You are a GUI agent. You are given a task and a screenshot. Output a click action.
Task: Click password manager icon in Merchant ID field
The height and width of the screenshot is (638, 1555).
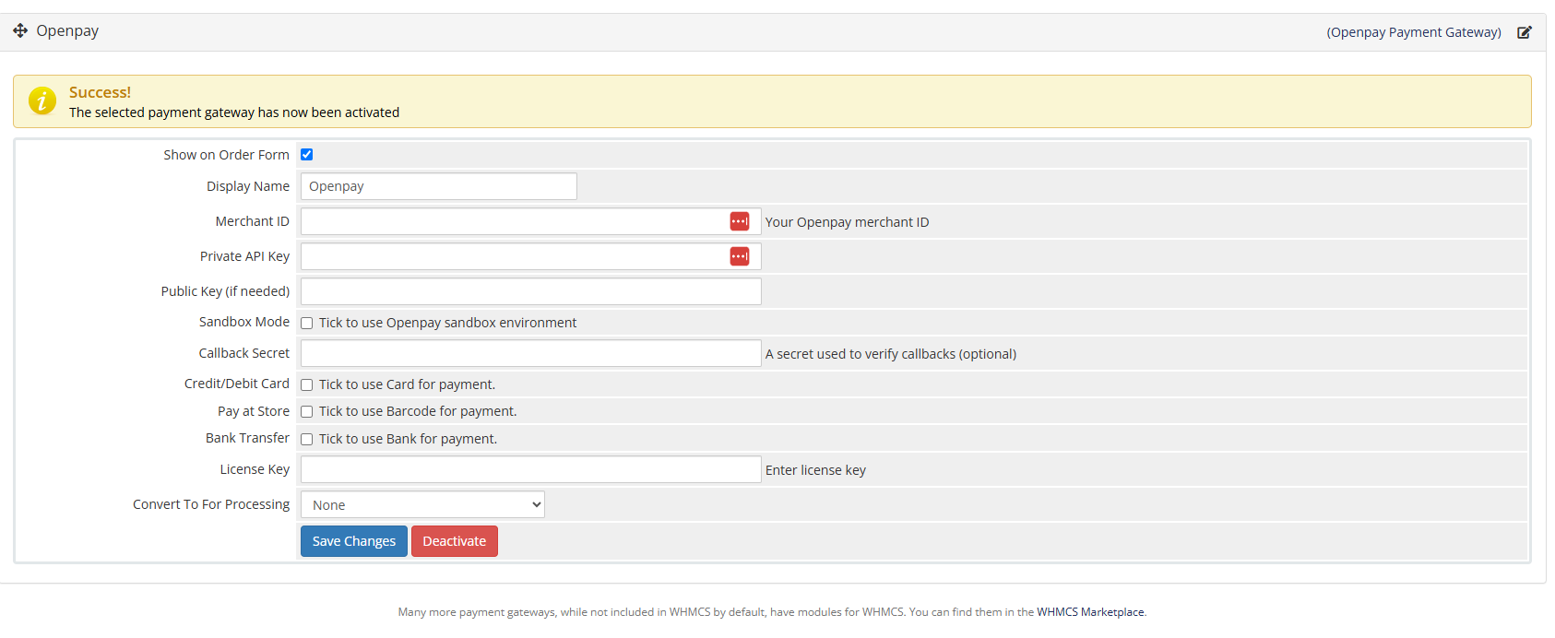(740, 221)
